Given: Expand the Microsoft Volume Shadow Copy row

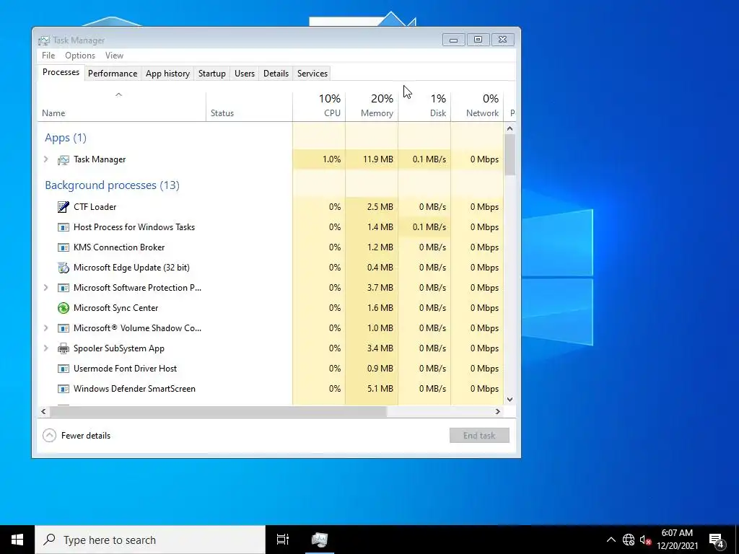Looking at the screenshot, I should 45,328.
